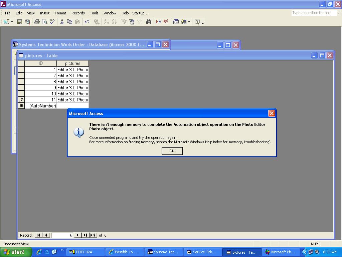Image resolution: width=342 pixels, height=257 pixels.
Task: Click the ID column header
Action: [x=40, y=63]
